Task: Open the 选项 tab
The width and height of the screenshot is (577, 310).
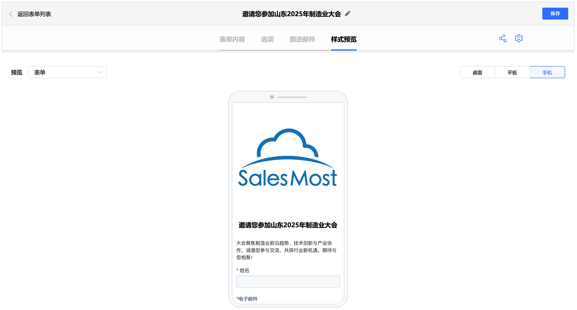Action: (267, 39)
